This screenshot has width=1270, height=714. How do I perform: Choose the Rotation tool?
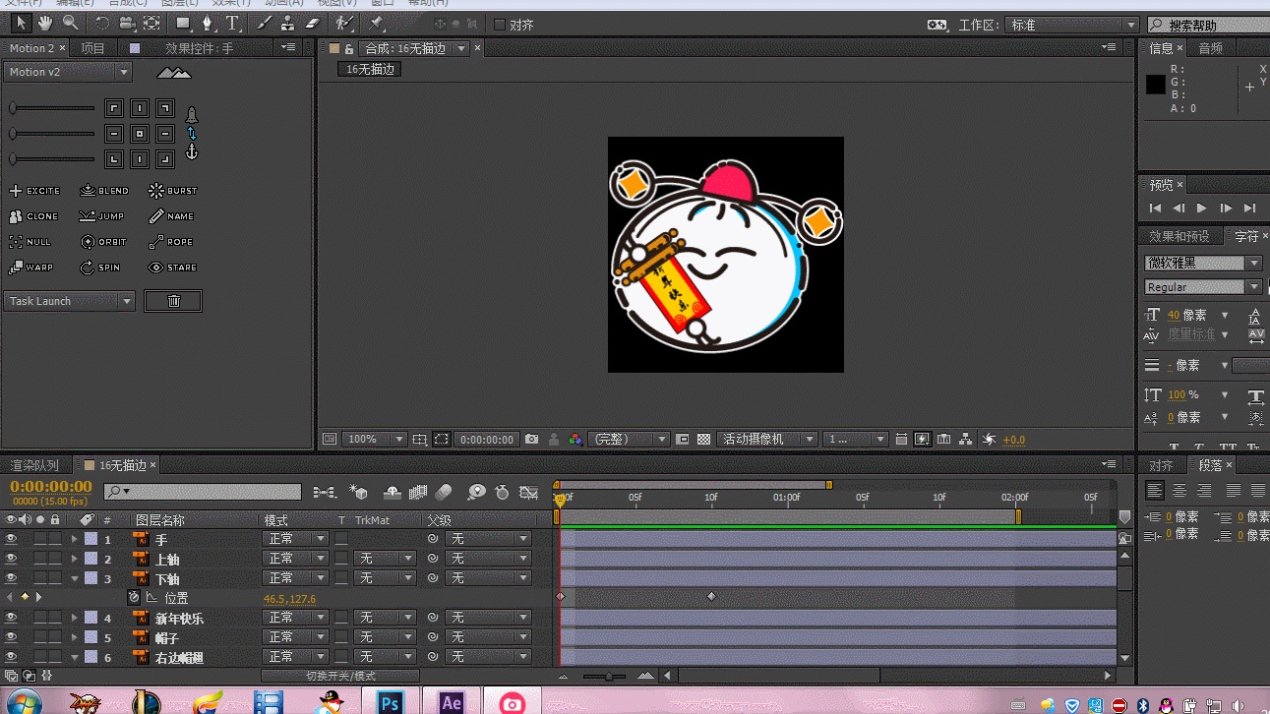tap(102, 23)
